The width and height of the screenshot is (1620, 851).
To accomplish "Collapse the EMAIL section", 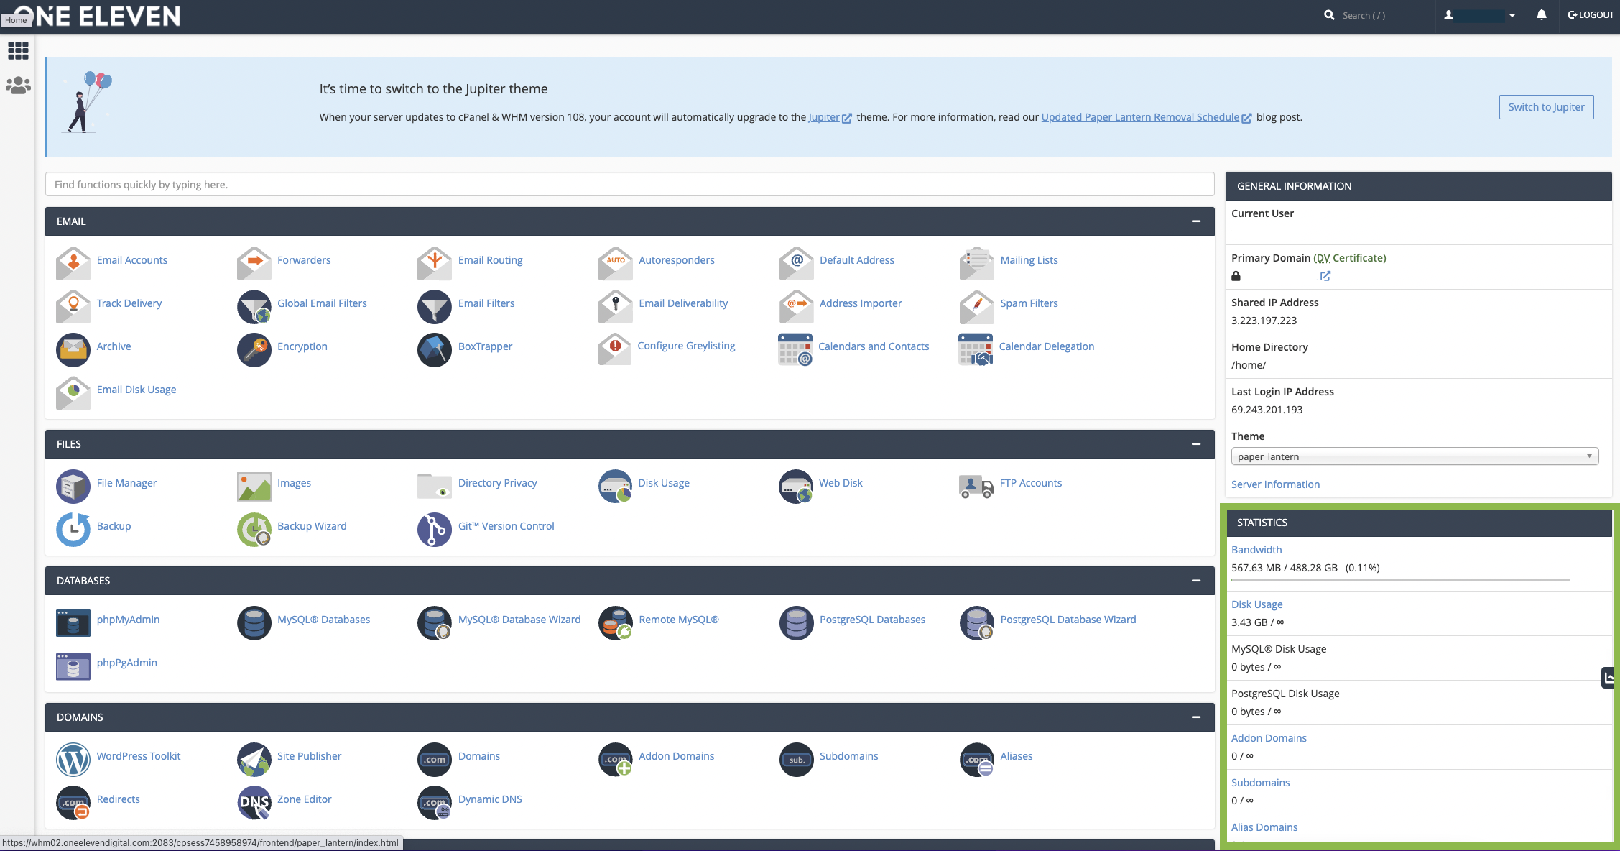I will (1196, 221).
